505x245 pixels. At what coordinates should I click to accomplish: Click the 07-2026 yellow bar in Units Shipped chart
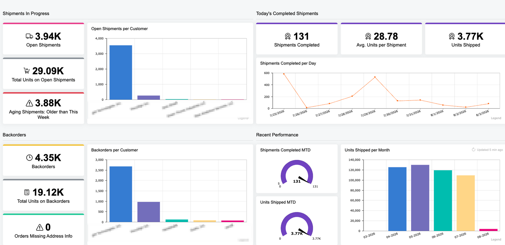(x=466, y=203)
